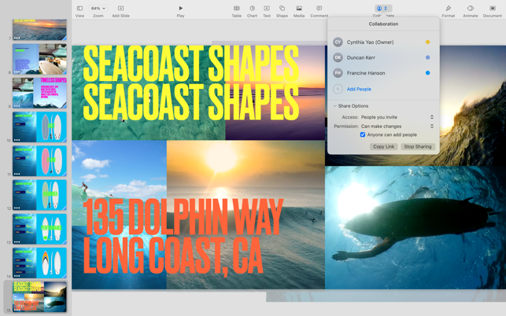Image resolution: width=506 pixels, height=316 pixels.
Task: Insert a Table
Action: (237, 8)
